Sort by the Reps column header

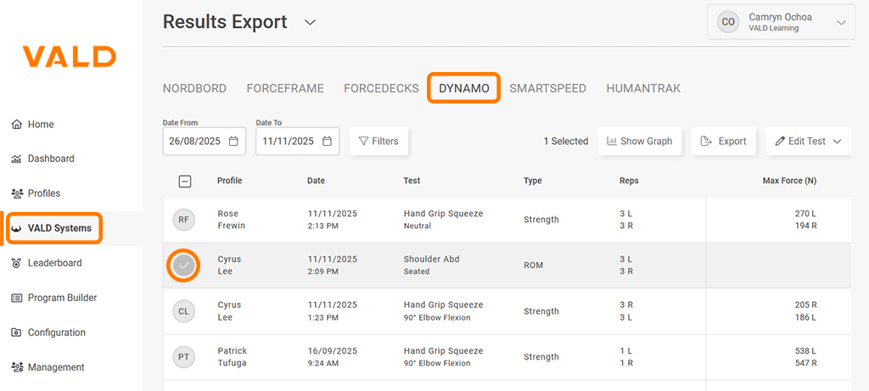629,181
